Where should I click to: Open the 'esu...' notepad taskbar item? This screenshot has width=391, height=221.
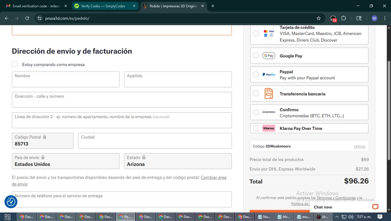304,217
